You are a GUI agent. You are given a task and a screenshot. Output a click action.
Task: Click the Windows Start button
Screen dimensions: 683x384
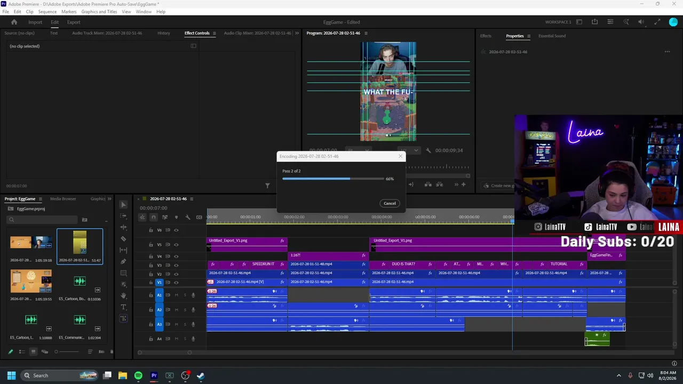(11, 375)
